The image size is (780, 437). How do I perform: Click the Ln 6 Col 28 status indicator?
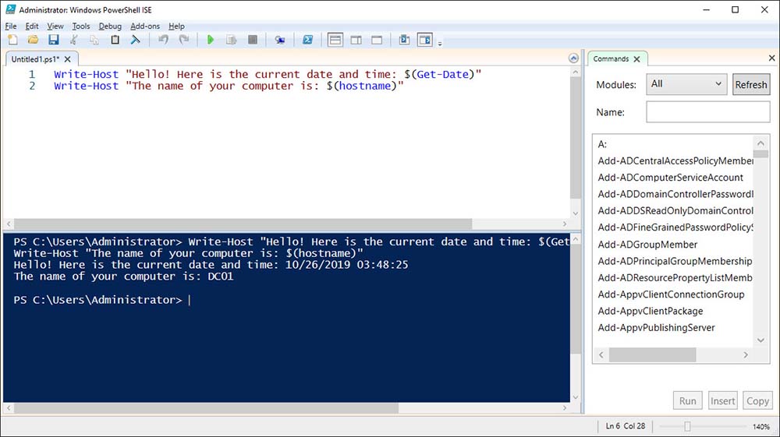tap(626, 426)
